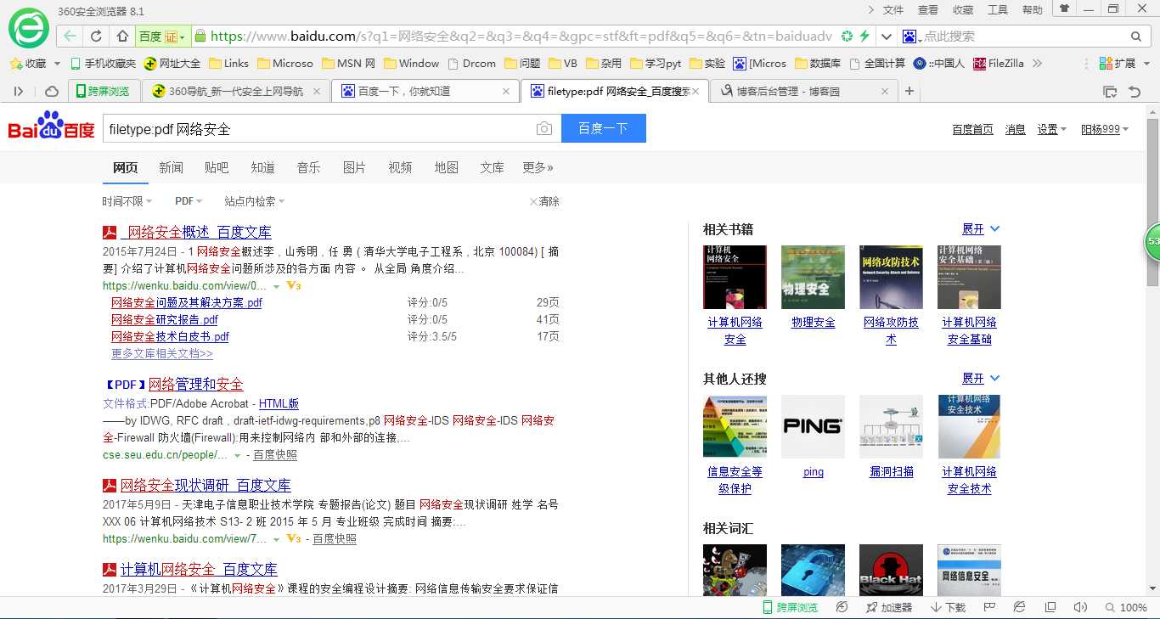
Task: Open the 查看 menu in title bar
Action: [928, 10]
